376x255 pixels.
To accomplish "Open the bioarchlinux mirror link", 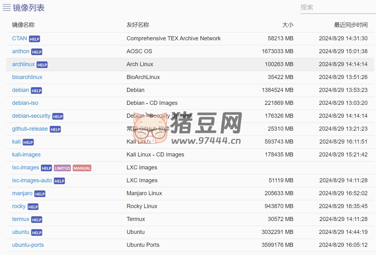I will coord(27,77).
